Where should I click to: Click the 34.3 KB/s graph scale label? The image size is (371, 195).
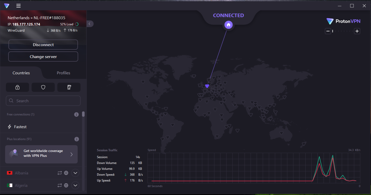(x=354, y=150)
